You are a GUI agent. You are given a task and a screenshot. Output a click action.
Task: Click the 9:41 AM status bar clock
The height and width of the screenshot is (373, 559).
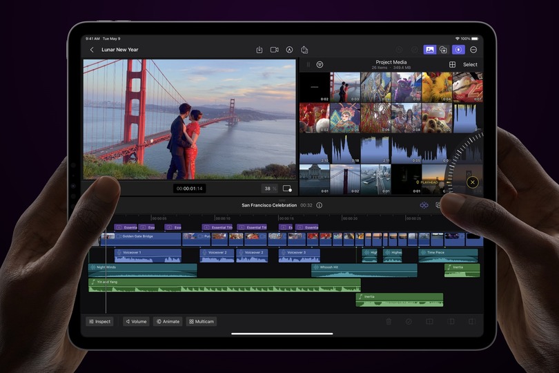[92, 39]
